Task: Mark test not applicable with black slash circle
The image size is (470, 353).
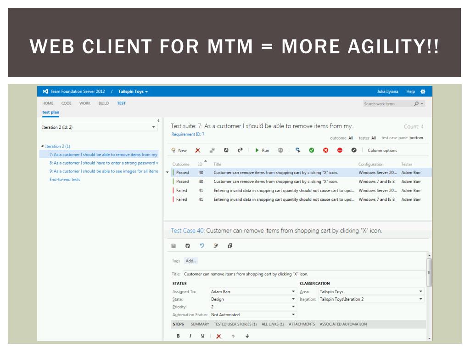Action: [354, 150]
